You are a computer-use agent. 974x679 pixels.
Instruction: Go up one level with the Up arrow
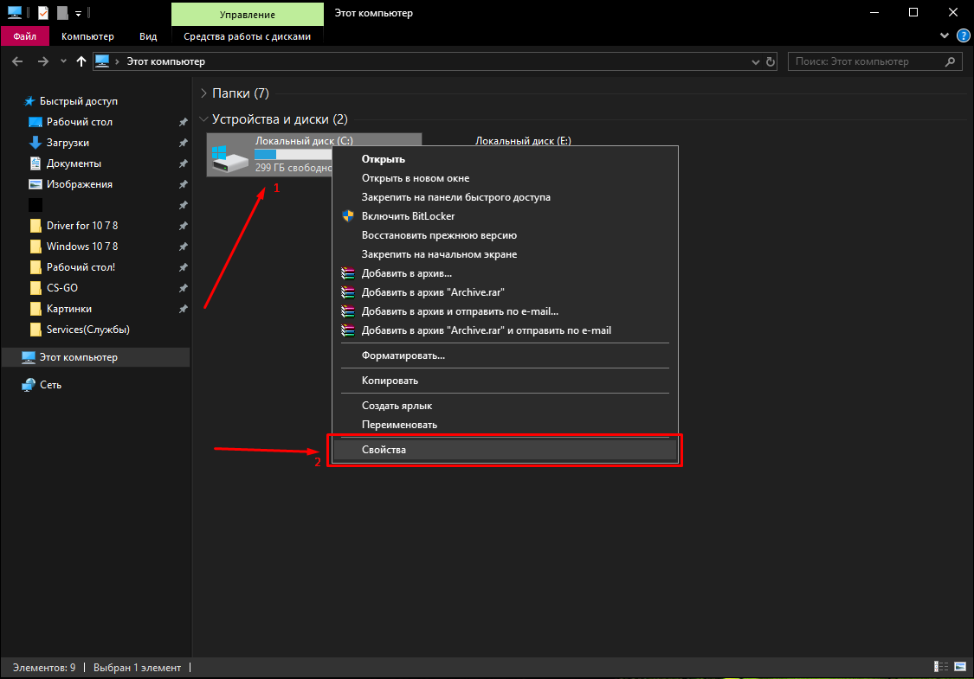pos(81,61)
